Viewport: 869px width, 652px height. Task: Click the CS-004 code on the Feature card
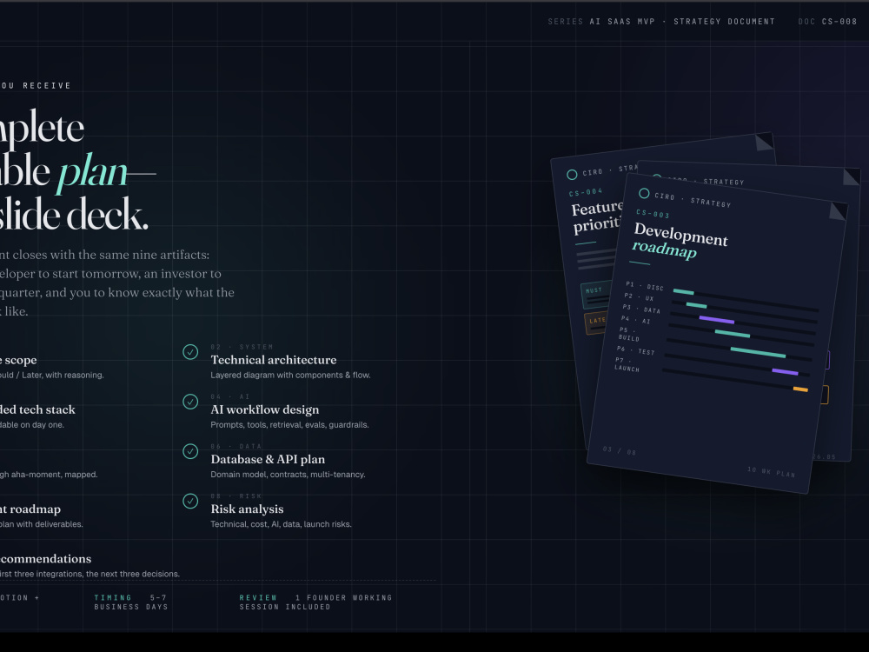(x=586, y=192)
